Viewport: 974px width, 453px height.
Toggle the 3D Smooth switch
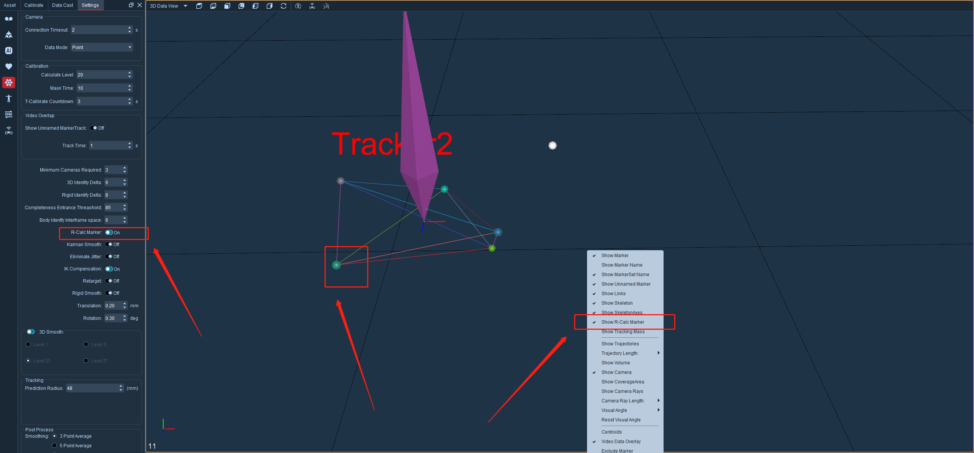point(31,332)
